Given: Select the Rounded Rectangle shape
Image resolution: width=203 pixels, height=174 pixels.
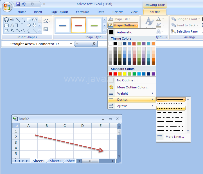Looking at the screenshot, I should tap(6, 25).
